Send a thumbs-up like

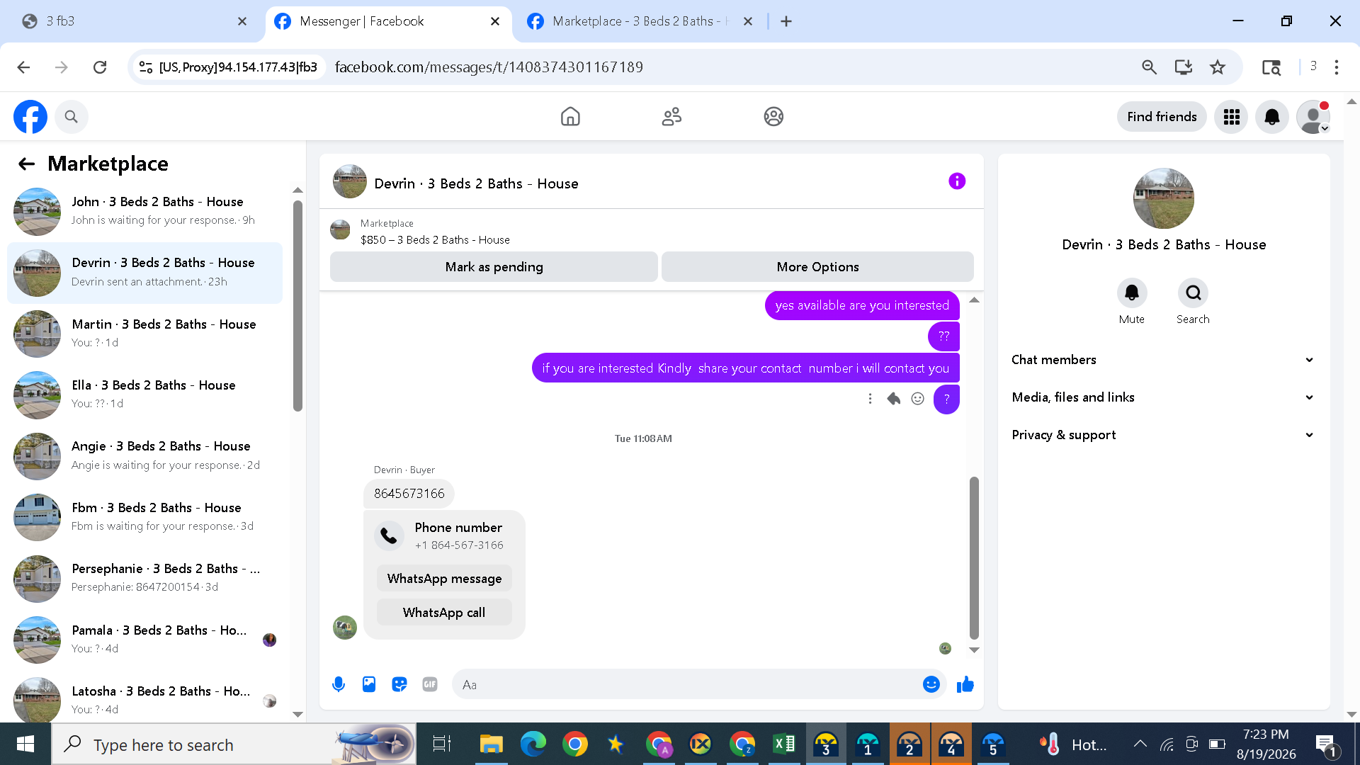tap(965, 684)
